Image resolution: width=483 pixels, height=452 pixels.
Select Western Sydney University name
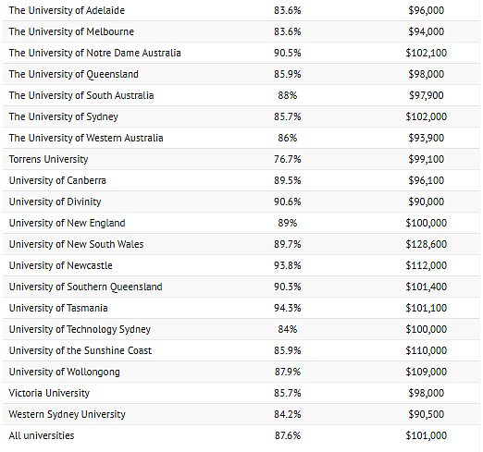click(67, 415)
